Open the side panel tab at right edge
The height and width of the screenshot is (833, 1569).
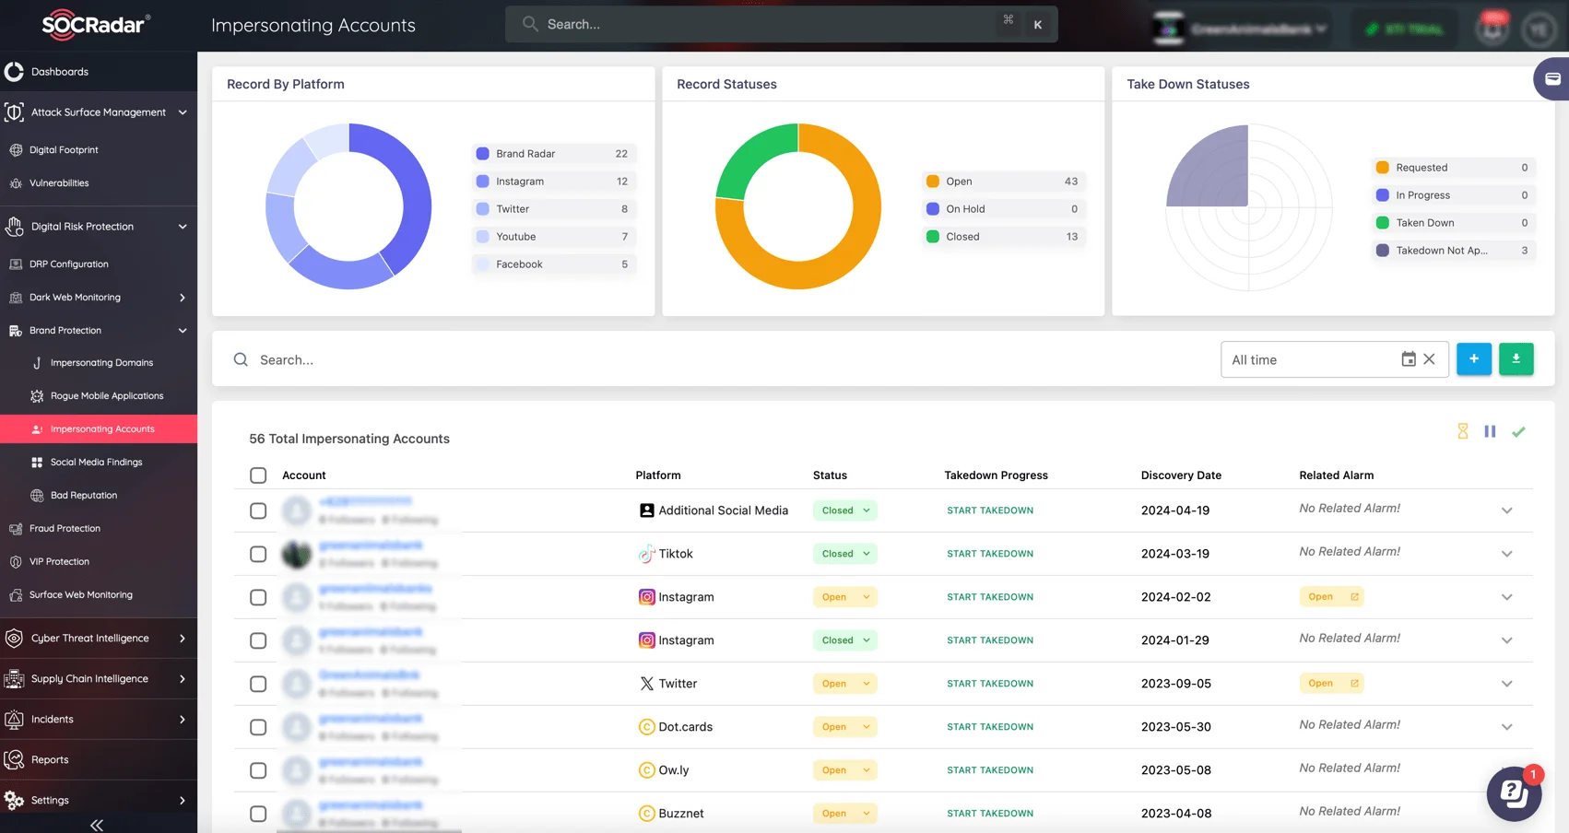(x=1552, y=79)
